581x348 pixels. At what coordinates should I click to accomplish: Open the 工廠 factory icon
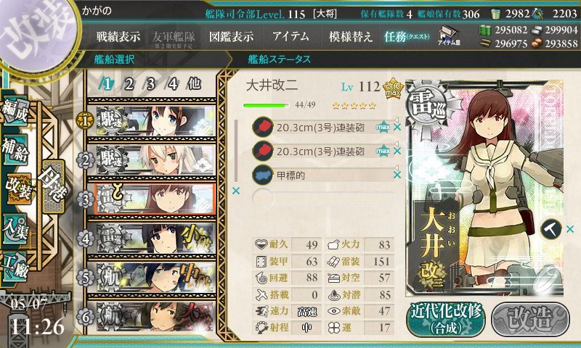click(15, 267)
